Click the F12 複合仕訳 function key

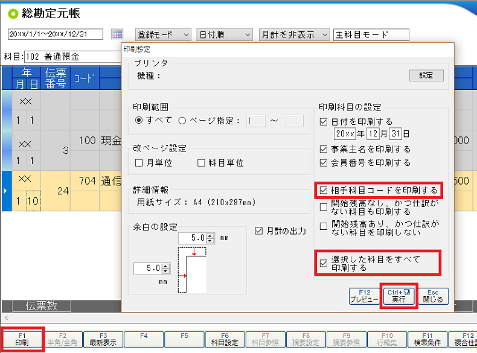(x=463, y=340)
